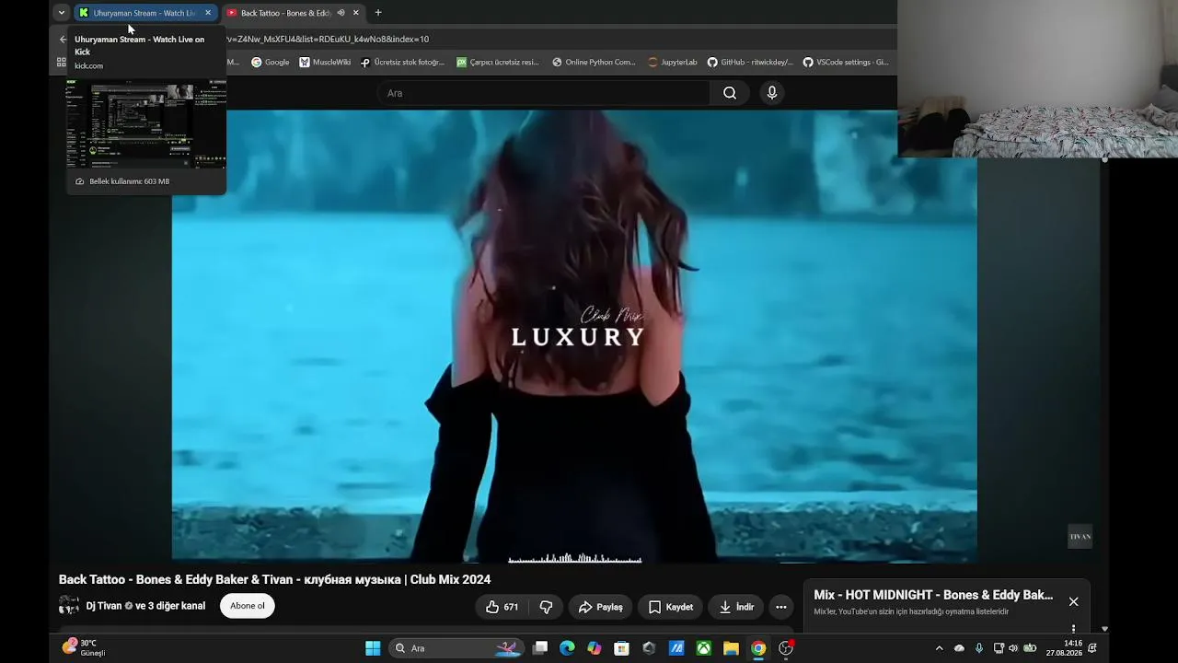Subscribe with the Abone ol button
The image size is (1178, 663).
[x=248, y=606]
